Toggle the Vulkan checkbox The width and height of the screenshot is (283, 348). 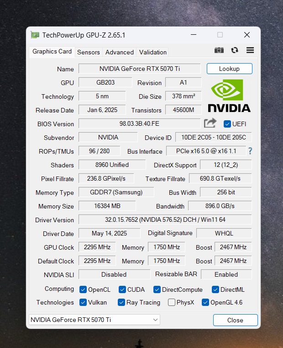[83, 302]
